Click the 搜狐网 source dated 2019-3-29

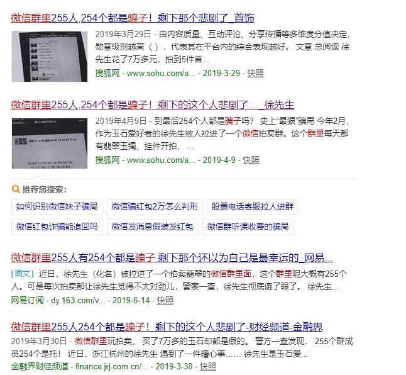(107, 74)
